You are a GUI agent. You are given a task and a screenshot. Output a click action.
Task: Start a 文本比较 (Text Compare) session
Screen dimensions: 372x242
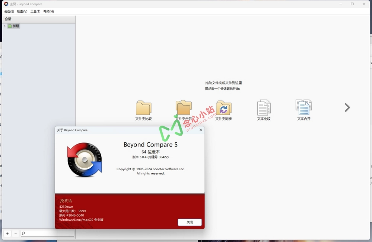coord(264,107)
